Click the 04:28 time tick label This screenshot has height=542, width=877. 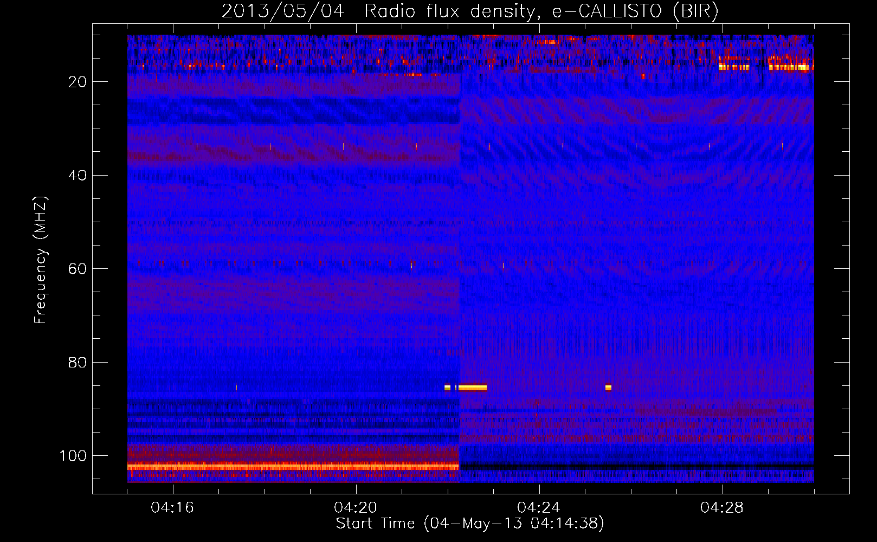click(722, 508)
